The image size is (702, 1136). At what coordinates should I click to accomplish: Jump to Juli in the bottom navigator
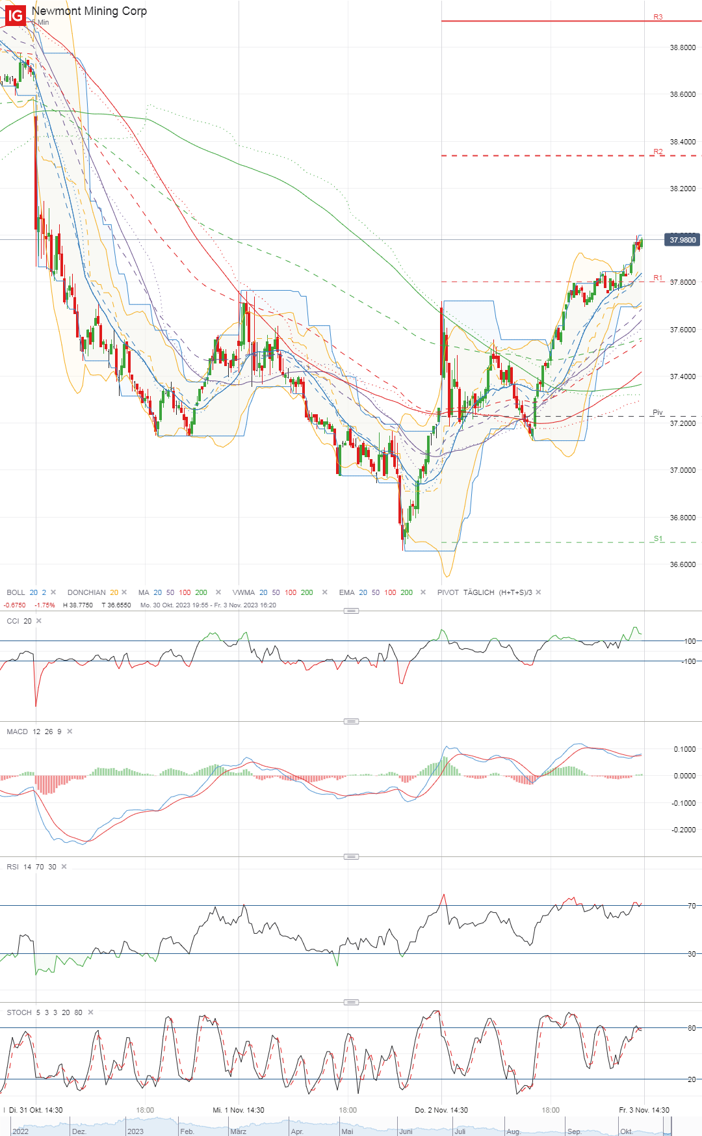(460, 1131)
